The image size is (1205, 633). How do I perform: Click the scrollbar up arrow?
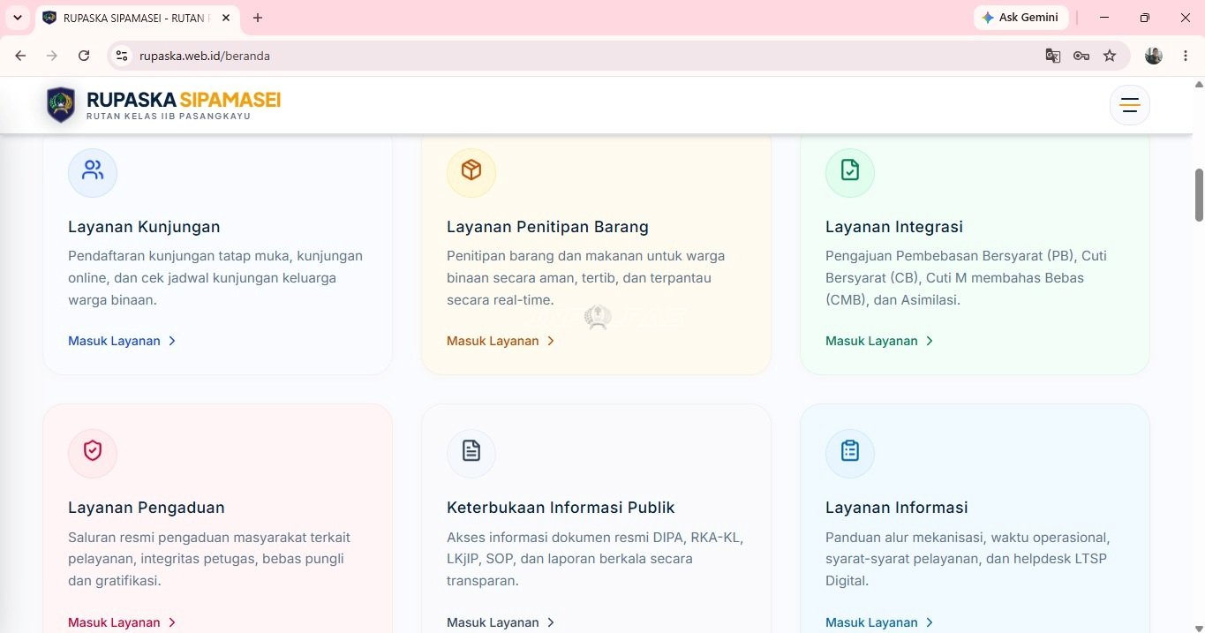[1199, 84]
